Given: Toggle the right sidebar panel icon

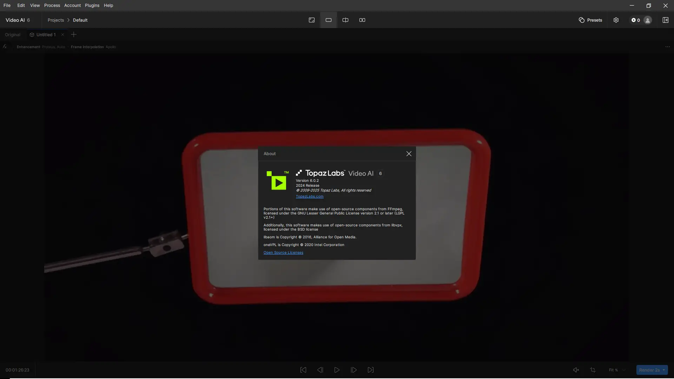Looking at the screenshot, I should [665, 20].
